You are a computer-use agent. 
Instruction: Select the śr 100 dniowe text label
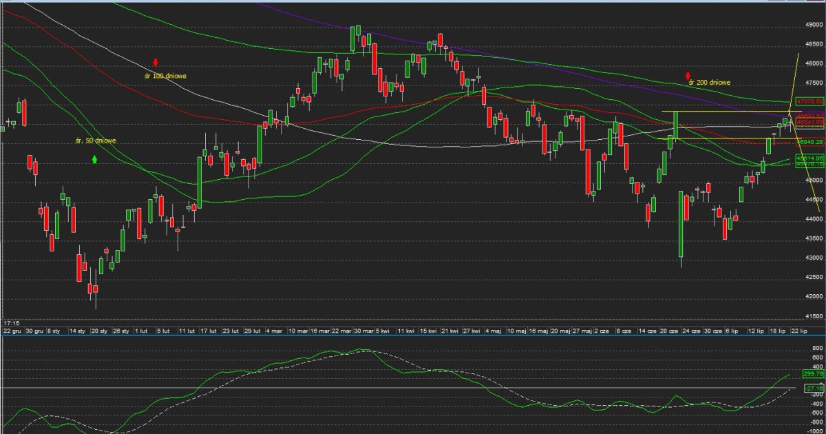coord(165,76)
